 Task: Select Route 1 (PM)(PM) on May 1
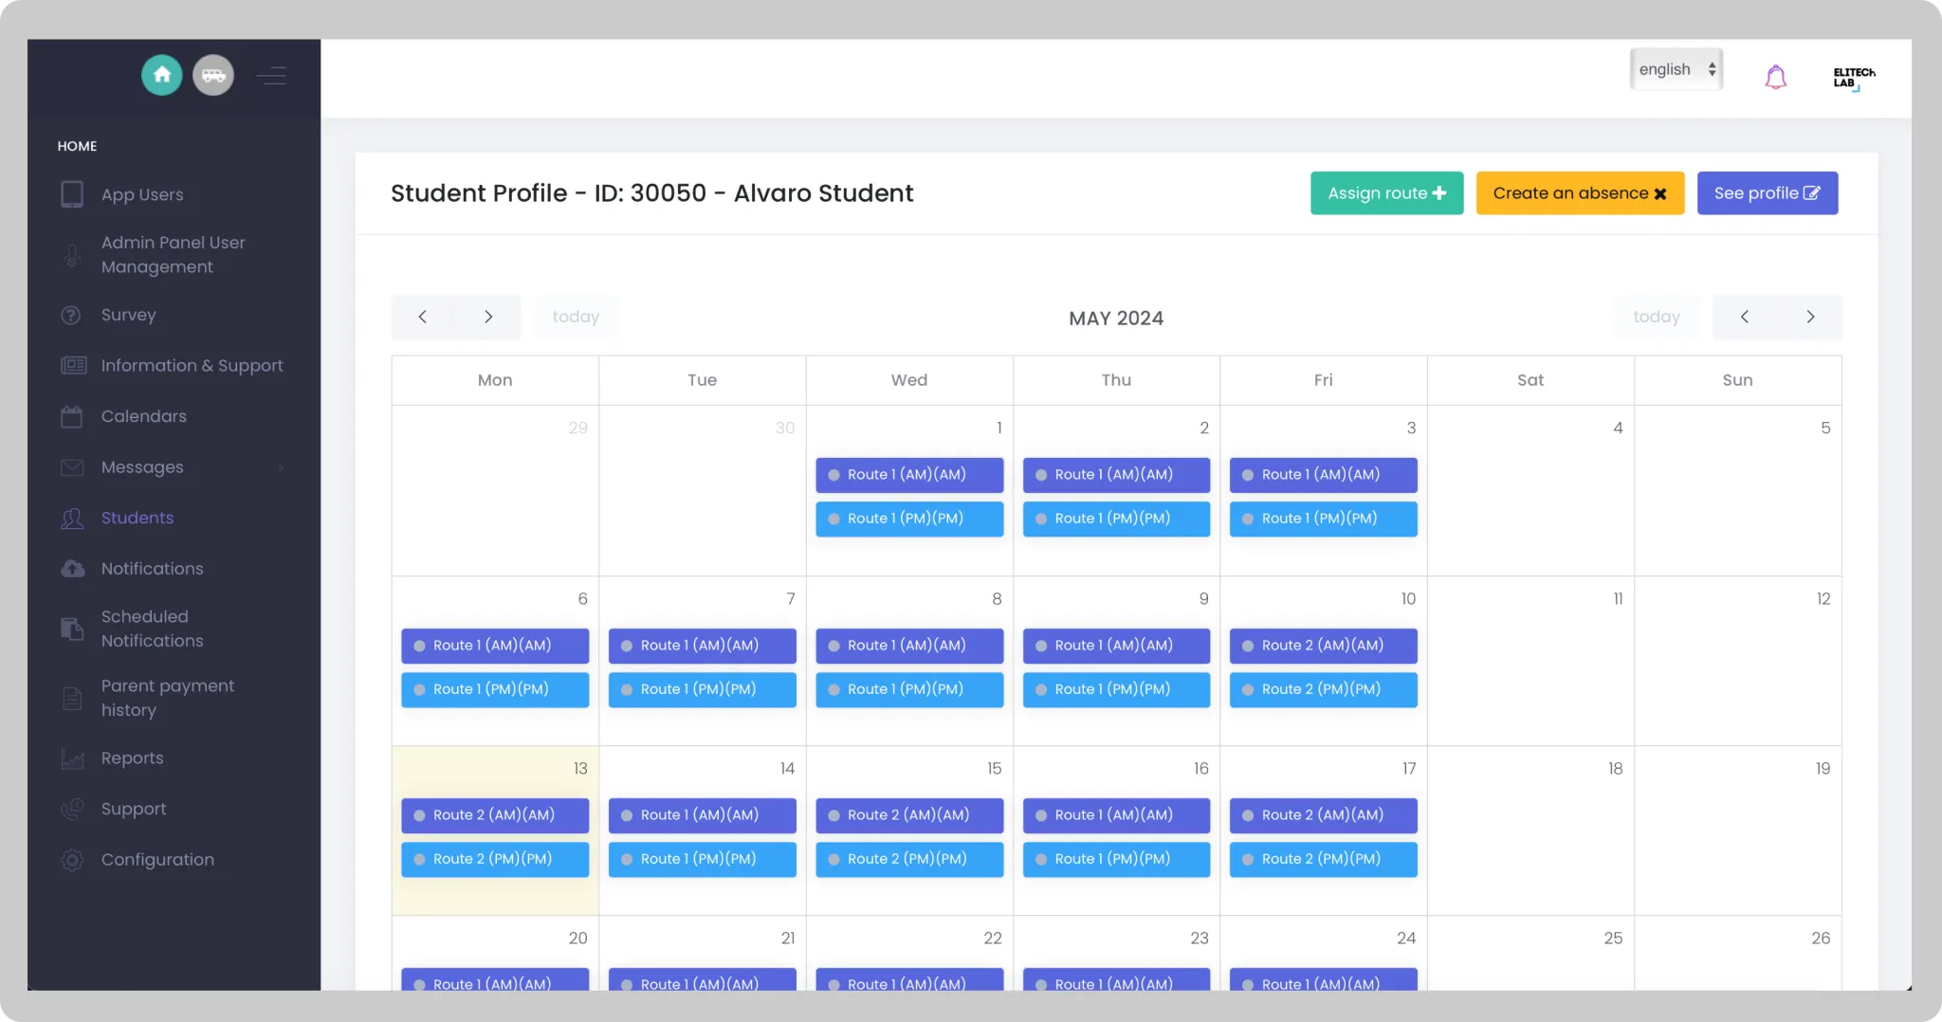[x=908, y=519]
